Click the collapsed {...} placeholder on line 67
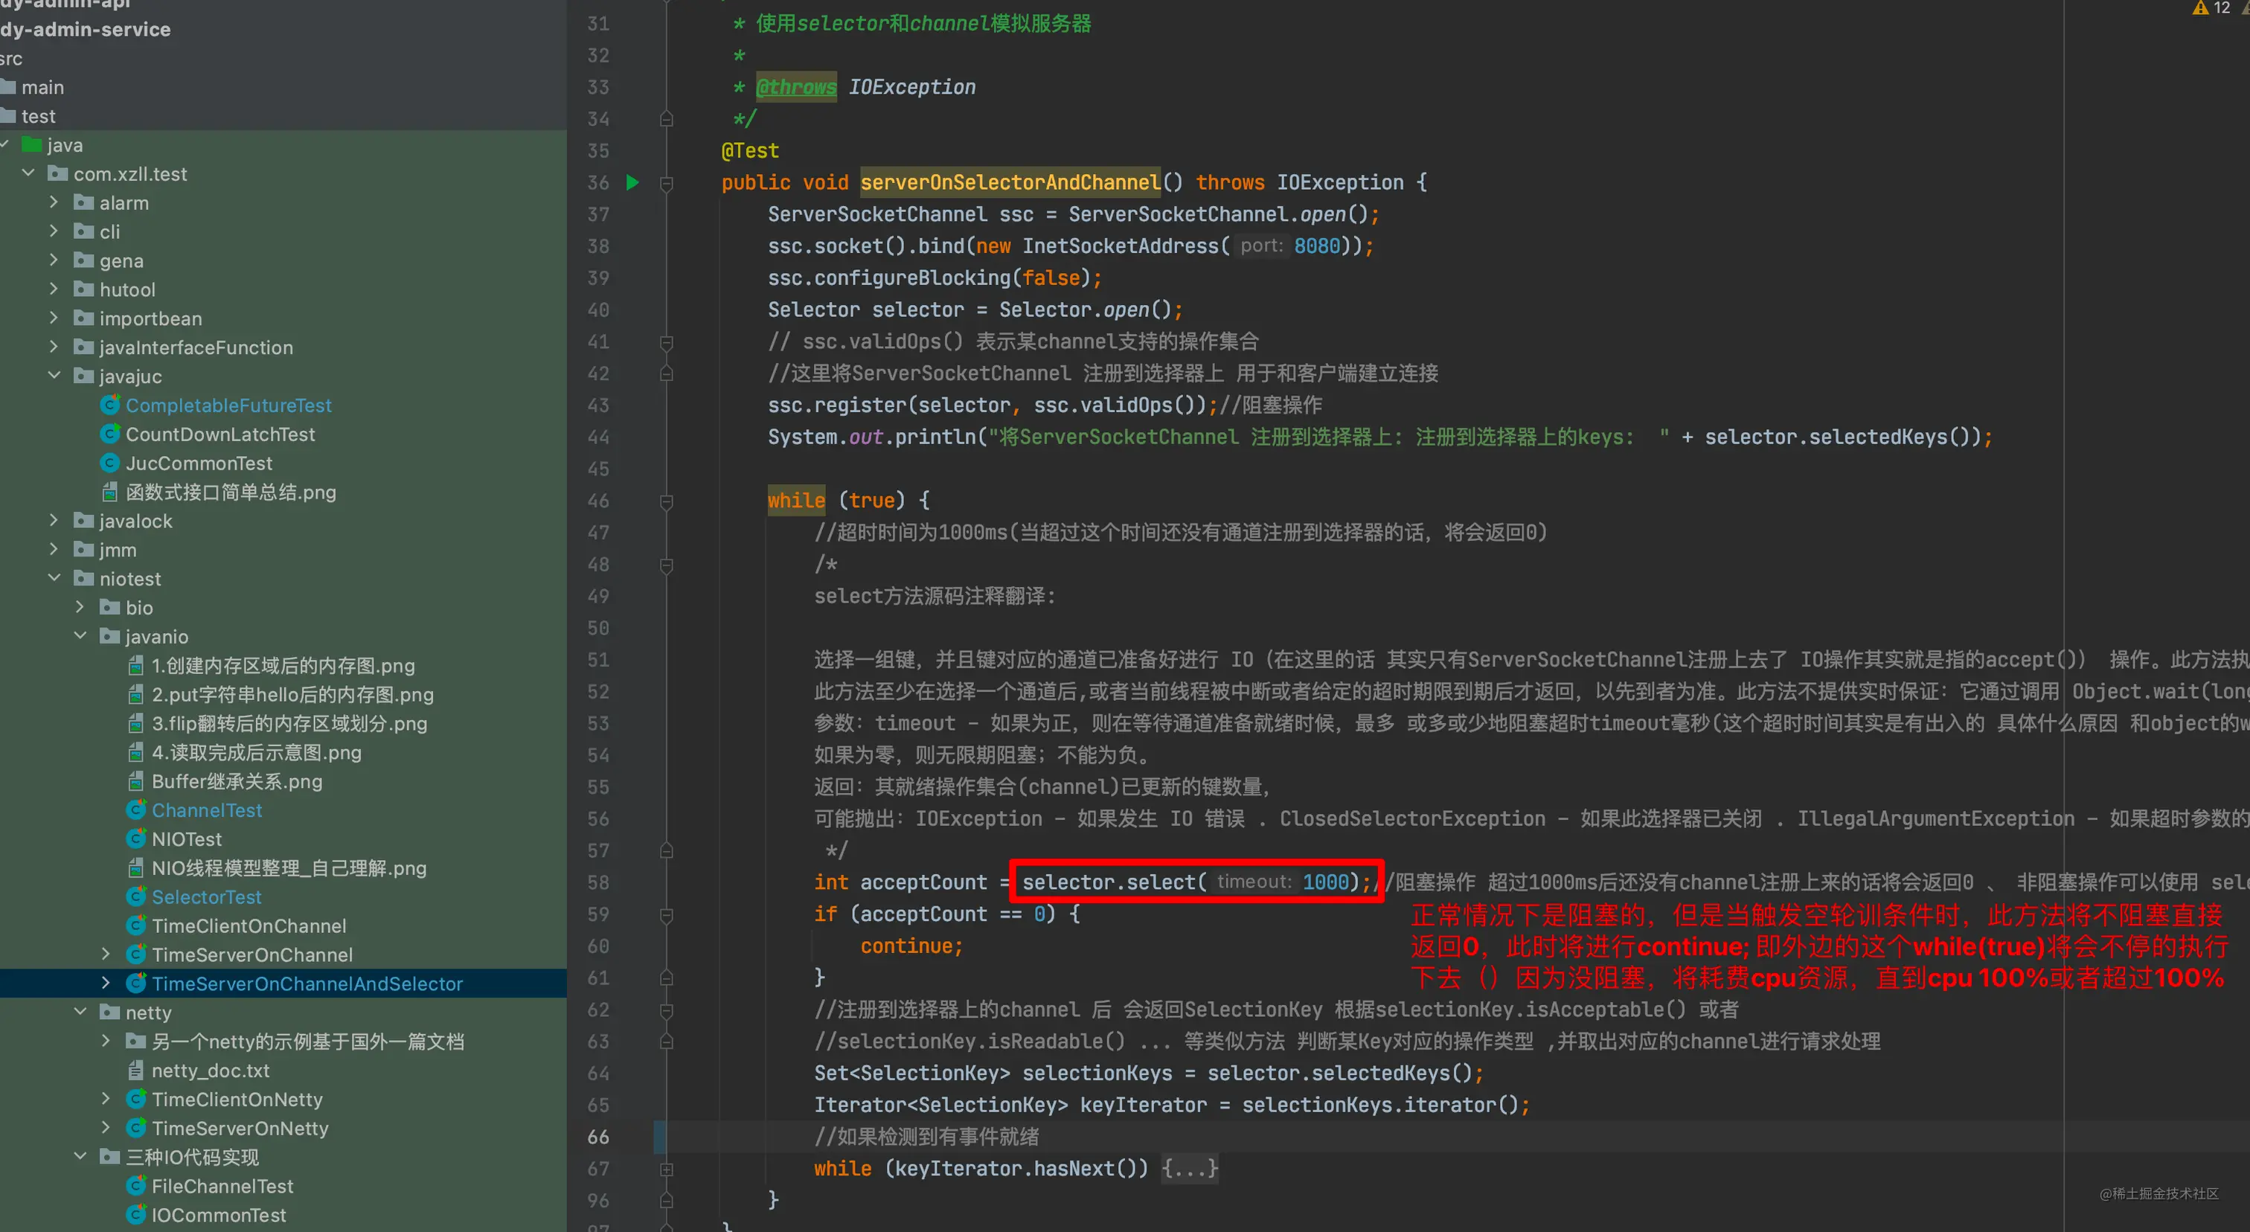2250x1232 pixels. 1190,1168
